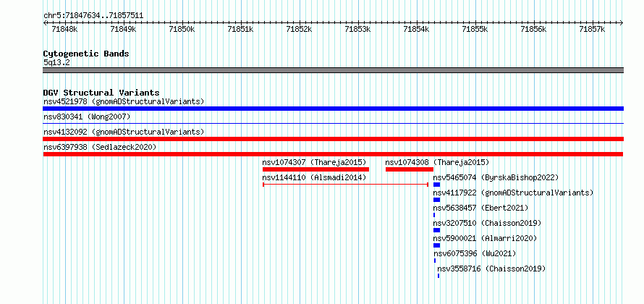Click the 71855k ruler tick label
The image size is (644, 304).
[475, 29]
